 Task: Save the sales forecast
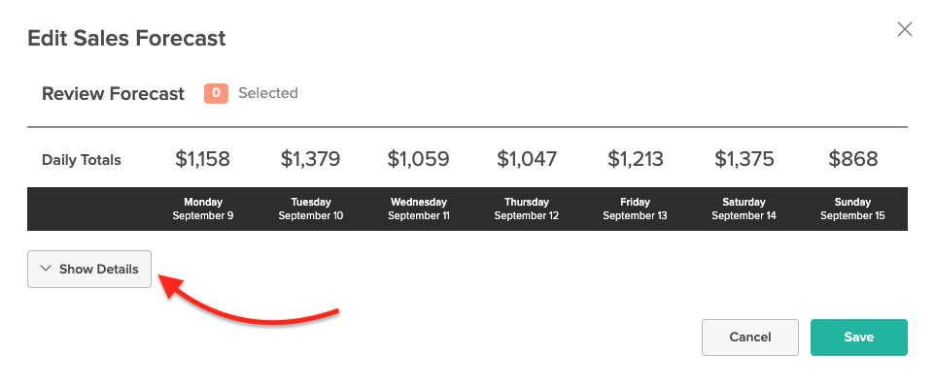(x=858, y=338)
